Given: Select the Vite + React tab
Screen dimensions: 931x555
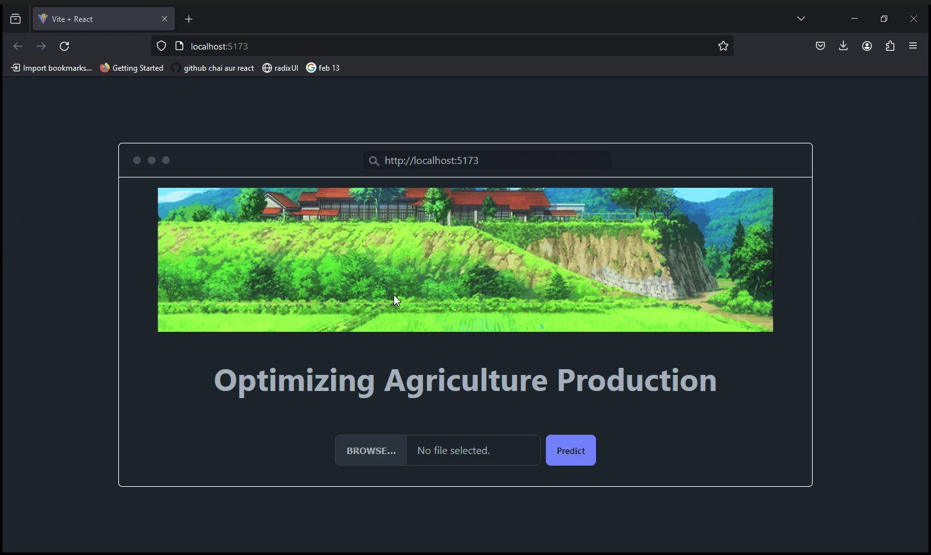Looking at the screenshot, I should (96, 19).
